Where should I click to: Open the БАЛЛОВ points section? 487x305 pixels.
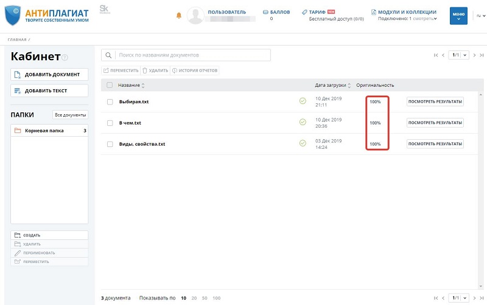(x=276, y=12)
